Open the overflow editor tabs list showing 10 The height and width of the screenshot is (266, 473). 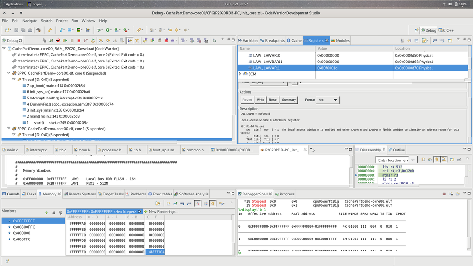click(x=312, y=150)
